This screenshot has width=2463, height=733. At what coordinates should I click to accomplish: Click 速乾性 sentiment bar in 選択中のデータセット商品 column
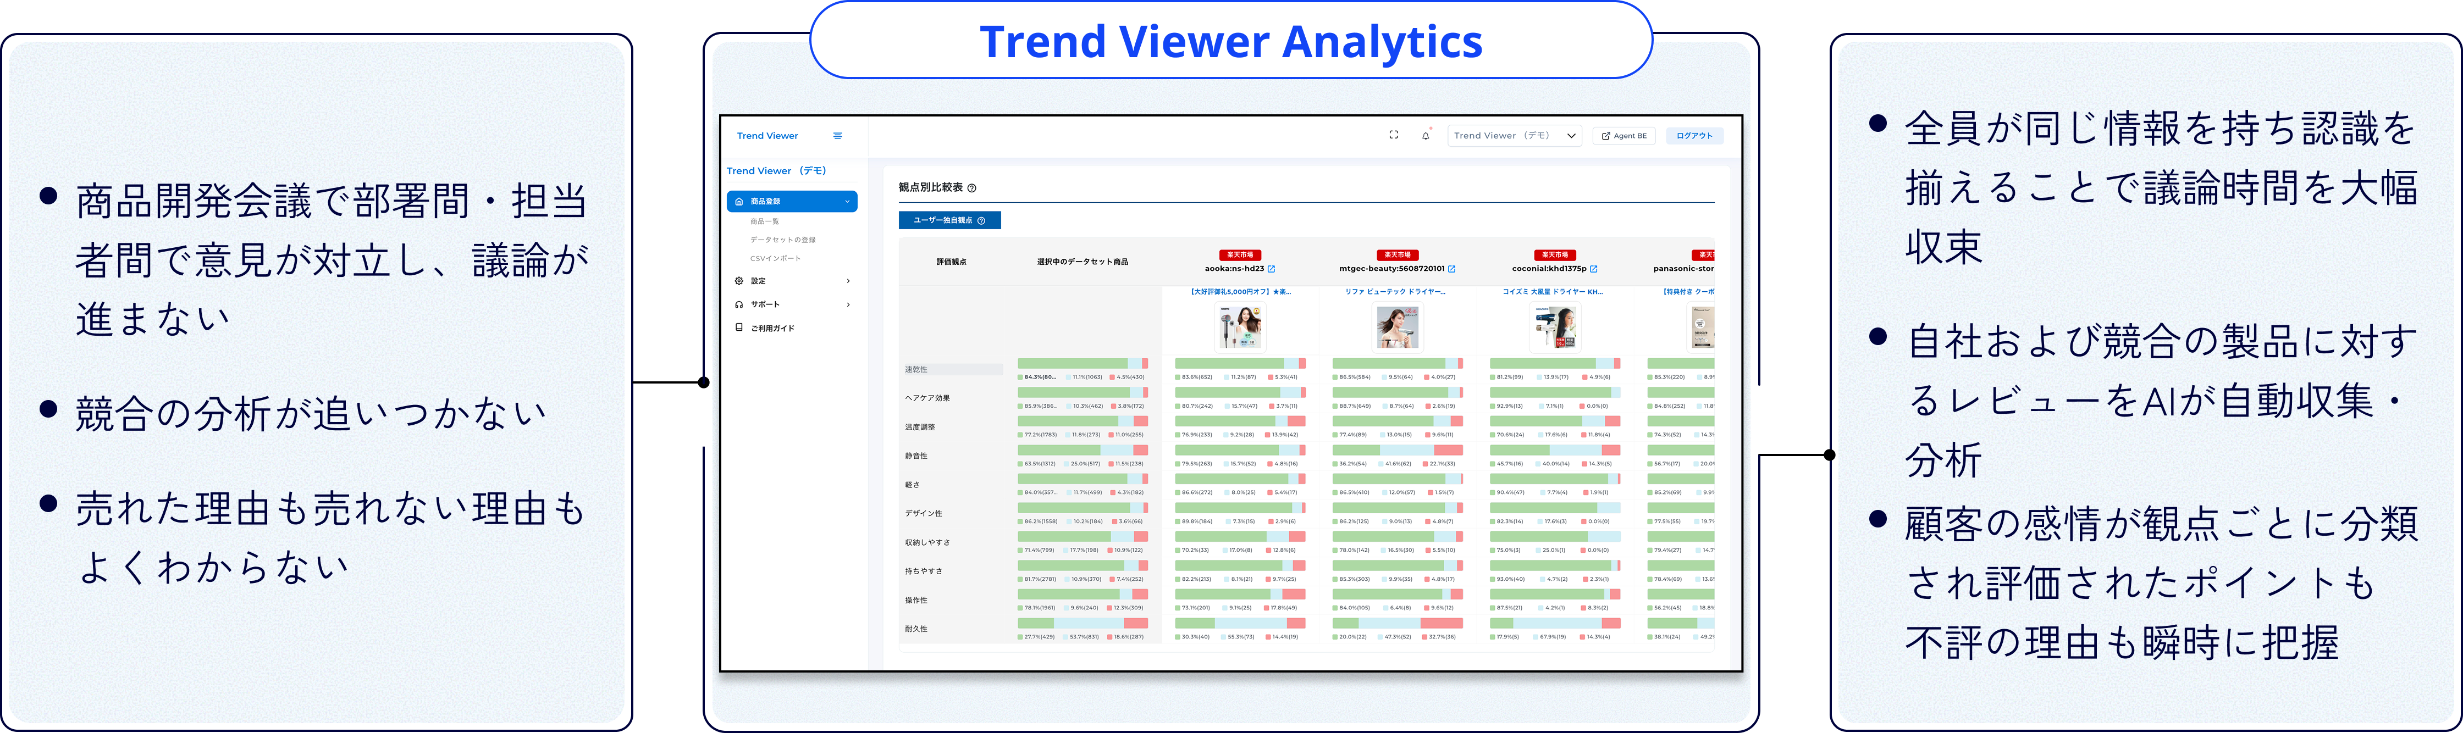pos(1083,363)
